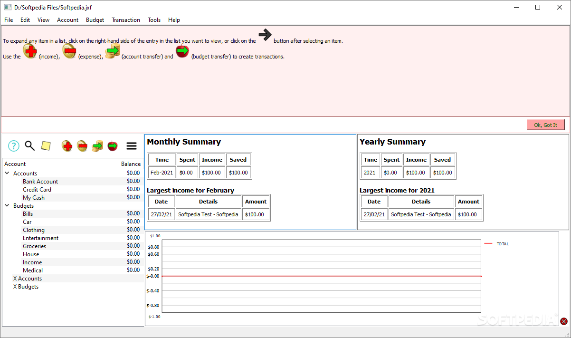This screenshot has height=338, width=571.
Task: Open the help question mark icon
Action: click(14, 146)
